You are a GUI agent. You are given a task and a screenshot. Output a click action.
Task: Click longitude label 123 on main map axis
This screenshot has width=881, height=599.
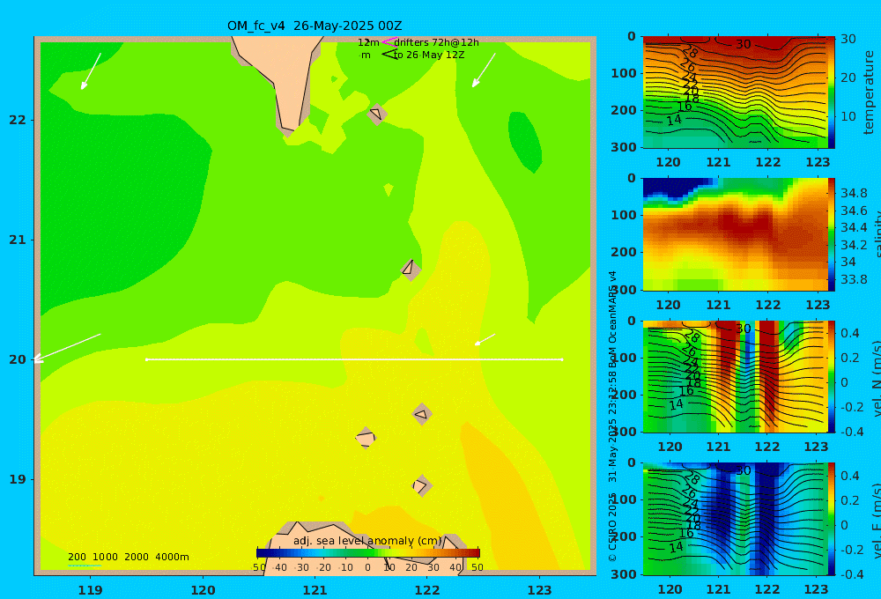tap(539, 590)
